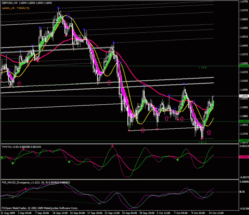The image size is (249, 215).
Task: Click the 1.5885 price axis label
Action: [x=244, y=116]
